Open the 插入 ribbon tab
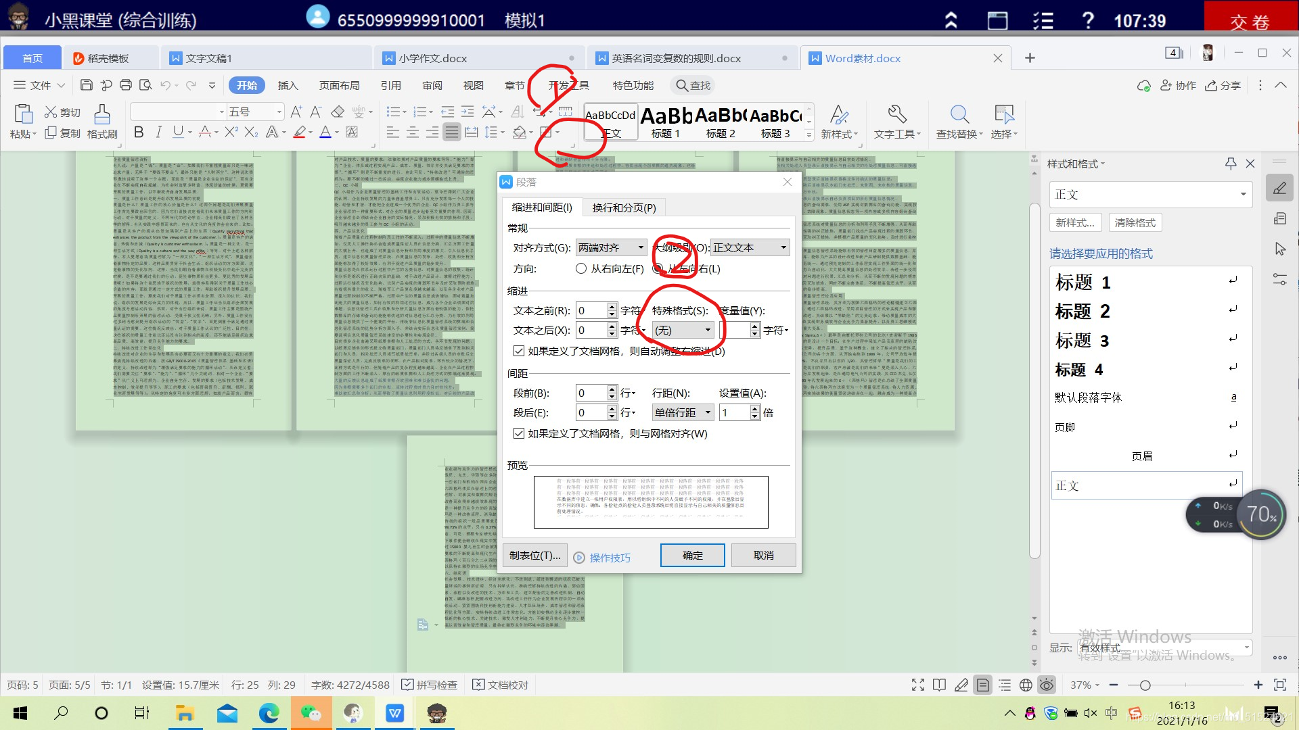The image size is (1299, 730). (288, 85)
